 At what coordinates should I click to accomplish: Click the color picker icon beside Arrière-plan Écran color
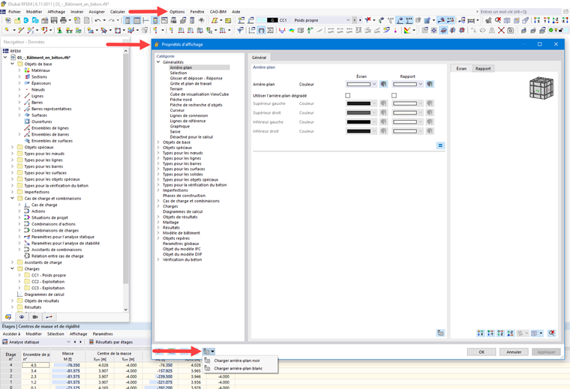(383, 84)
